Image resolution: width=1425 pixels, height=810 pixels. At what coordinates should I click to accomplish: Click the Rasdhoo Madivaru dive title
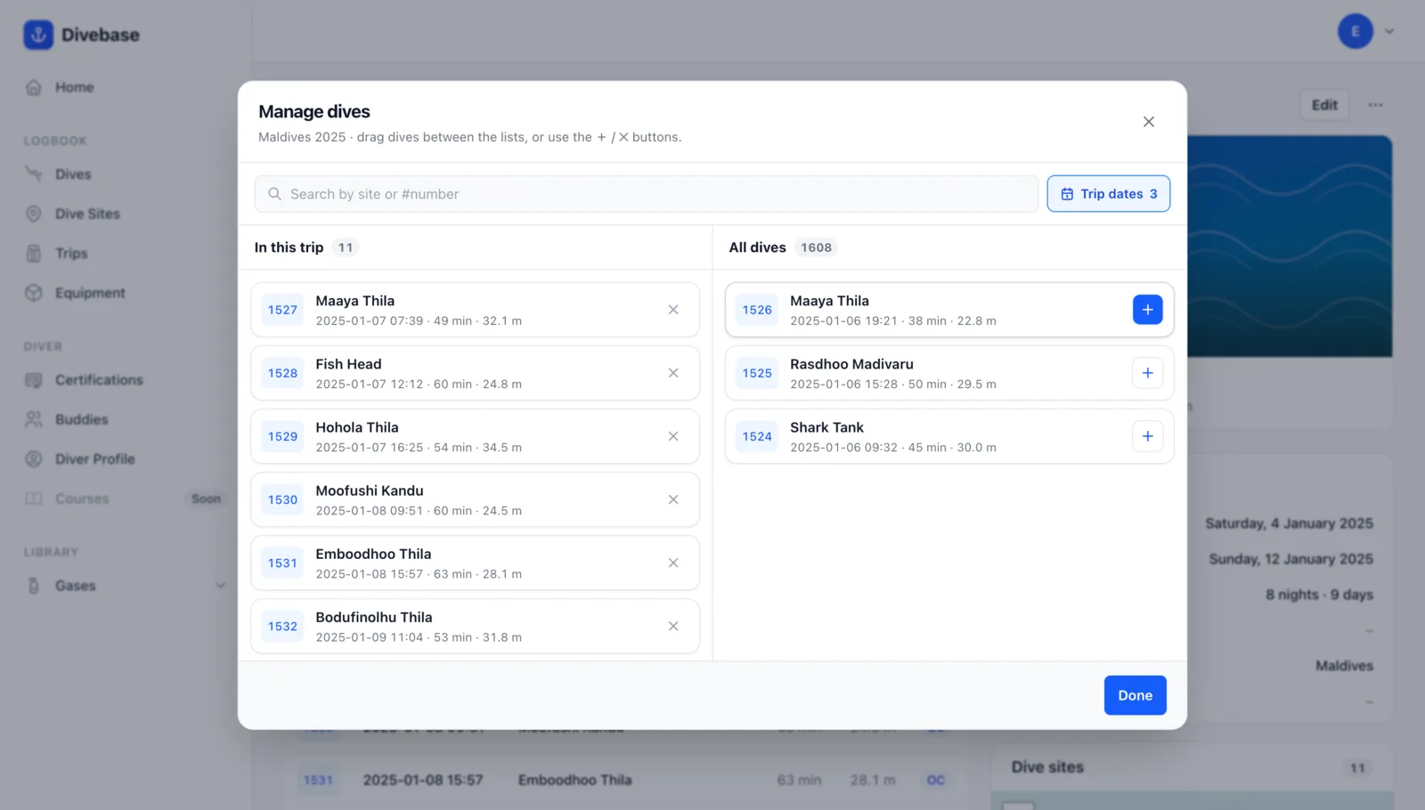(x=851, y=364)
